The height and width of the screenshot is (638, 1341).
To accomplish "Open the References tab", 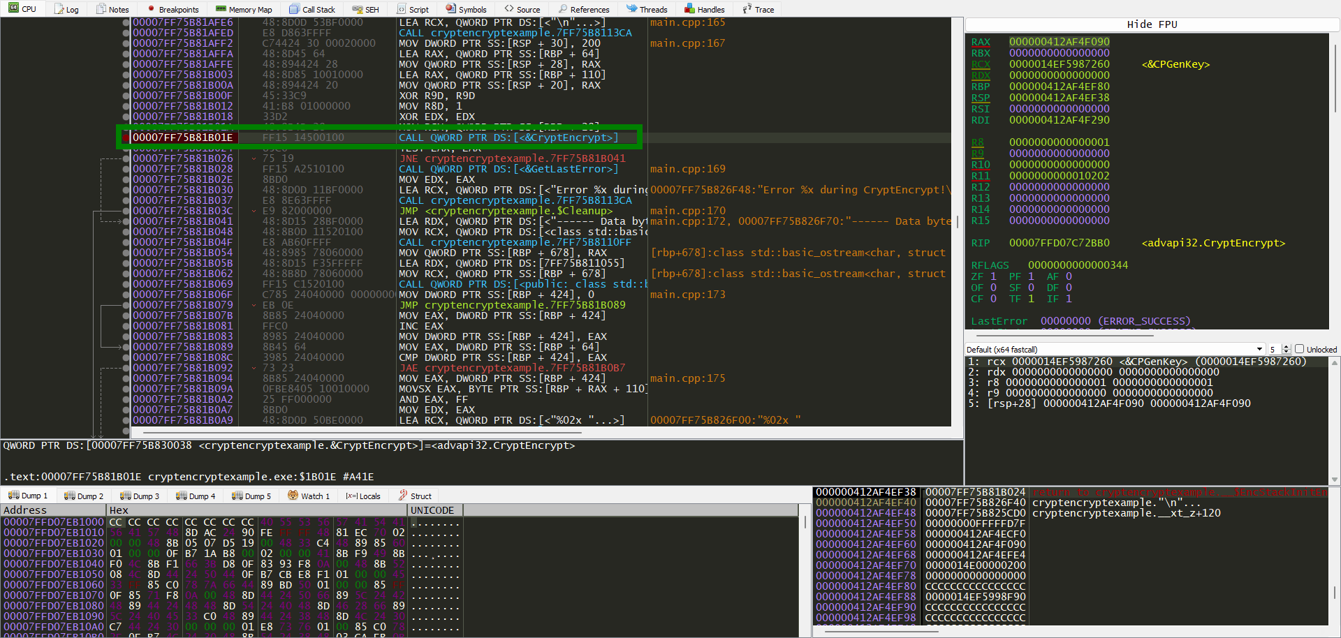I will coord(584,9).
